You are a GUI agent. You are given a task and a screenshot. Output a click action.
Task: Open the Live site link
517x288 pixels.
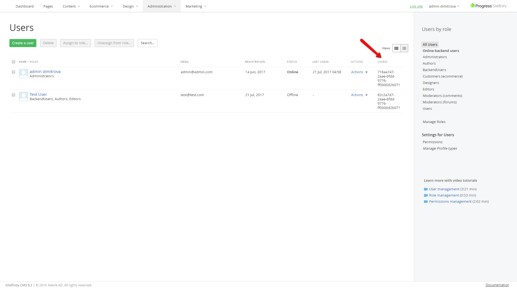click(416, 6)
